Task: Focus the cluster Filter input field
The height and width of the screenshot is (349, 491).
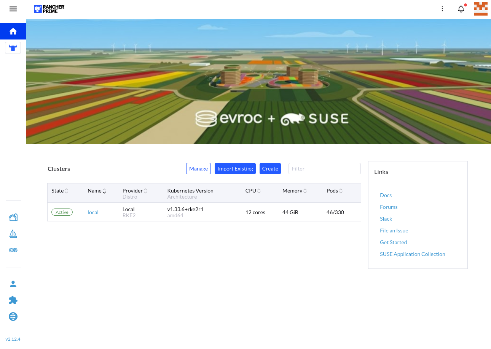Action: (324, 169)
